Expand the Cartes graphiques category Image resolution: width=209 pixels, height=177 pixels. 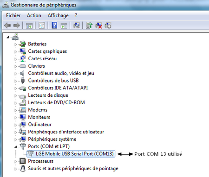point(16,52)
